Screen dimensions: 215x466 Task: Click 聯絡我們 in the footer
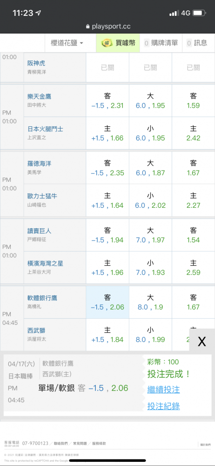pyautogui.click(x=60, y=444)
